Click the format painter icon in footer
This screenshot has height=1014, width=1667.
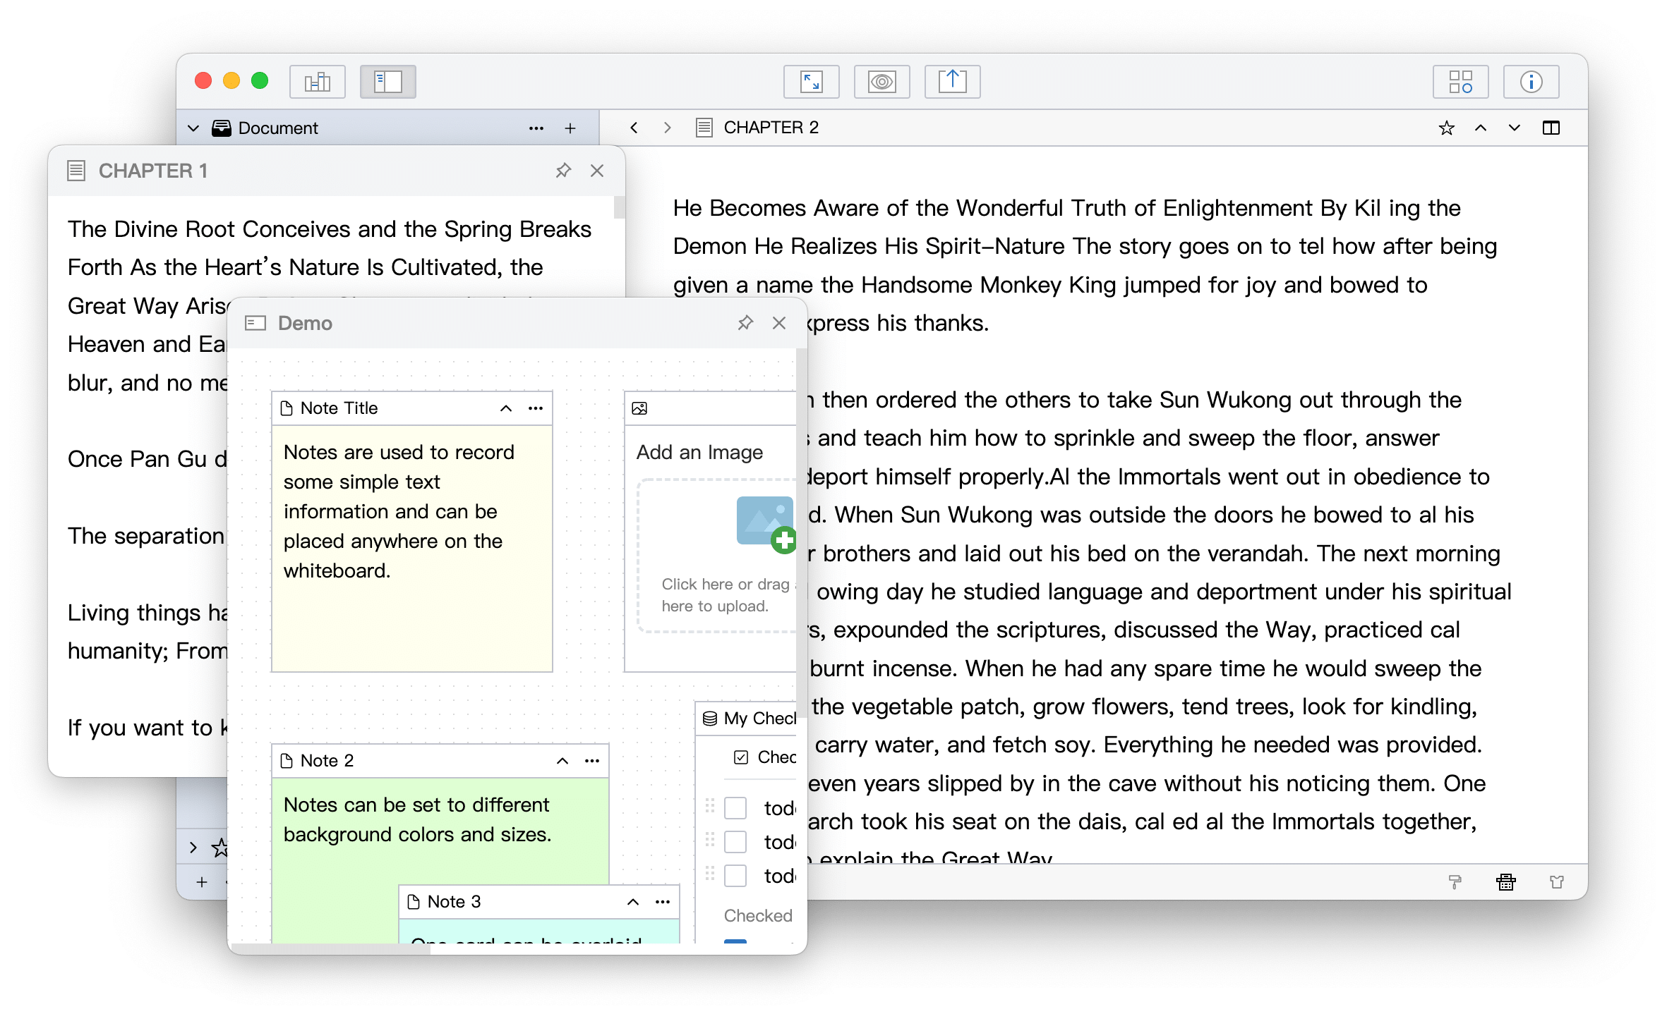[1455, 882]
